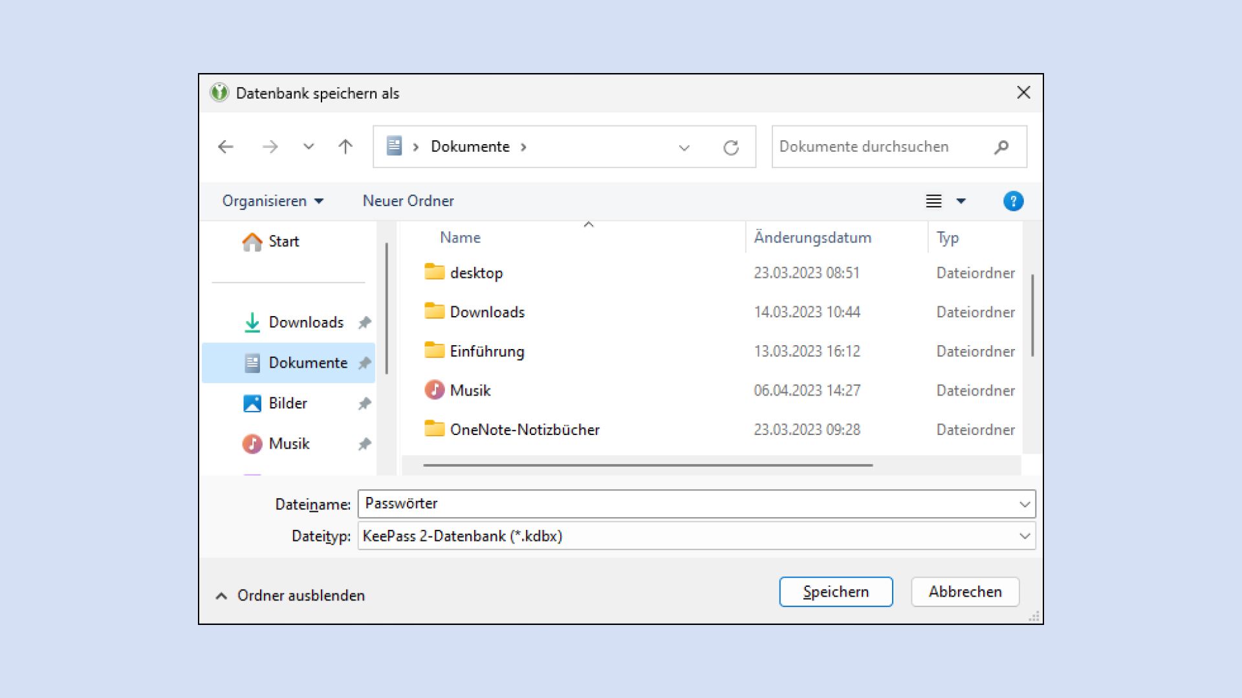Open the address bar locations dropdown

tap(683, 147)
